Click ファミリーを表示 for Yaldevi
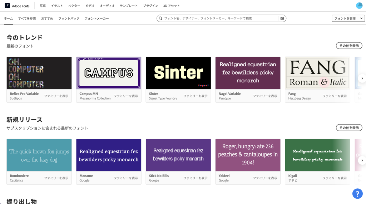Image resolution: width=366 pixels, height=204 pixels. point(265,178)
